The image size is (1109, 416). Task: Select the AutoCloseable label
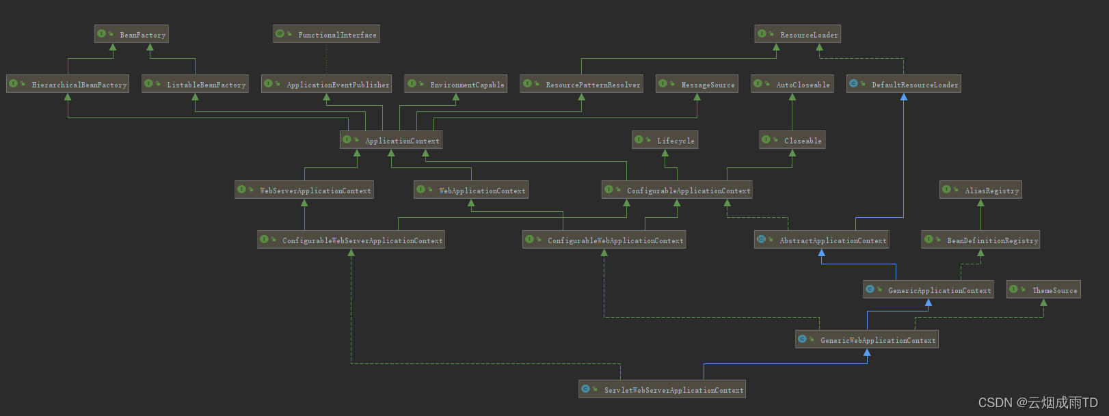(x=803, y=85)
